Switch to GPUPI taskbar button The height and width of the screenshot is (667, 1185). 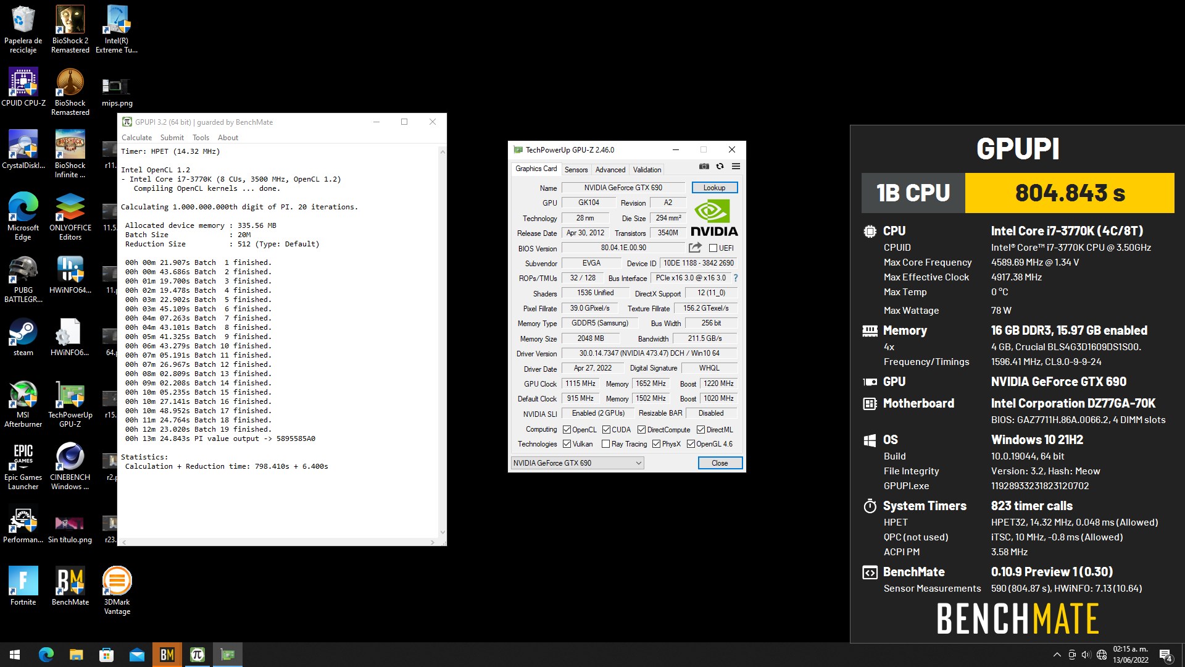point(197,655)
